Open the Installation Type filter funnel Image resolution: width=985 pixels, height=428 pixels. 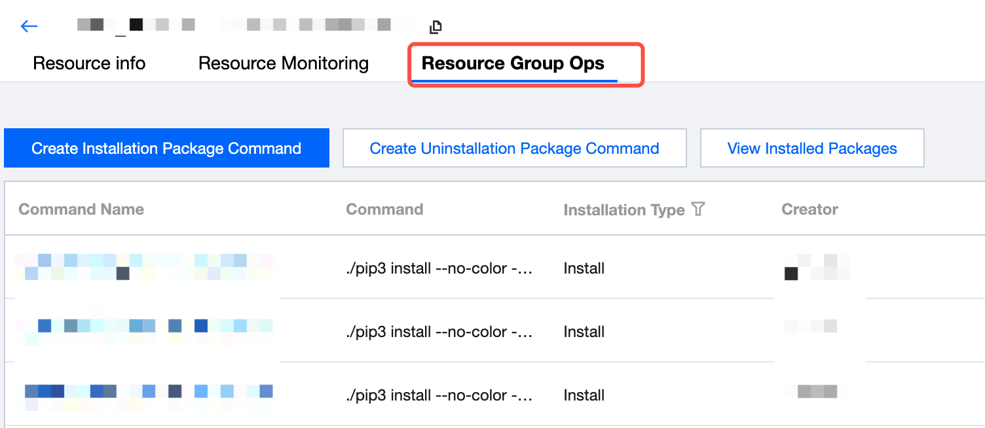click(x=698, y=209)
